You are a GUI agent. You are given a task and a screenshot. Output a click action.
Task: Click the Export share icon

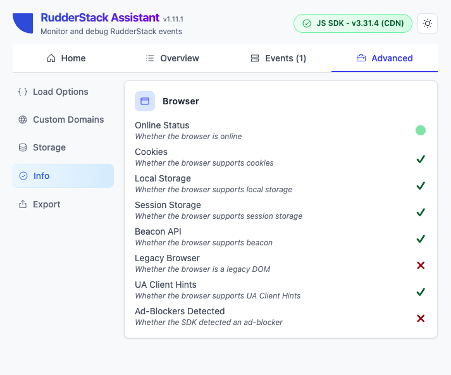(x=23, y=204)
